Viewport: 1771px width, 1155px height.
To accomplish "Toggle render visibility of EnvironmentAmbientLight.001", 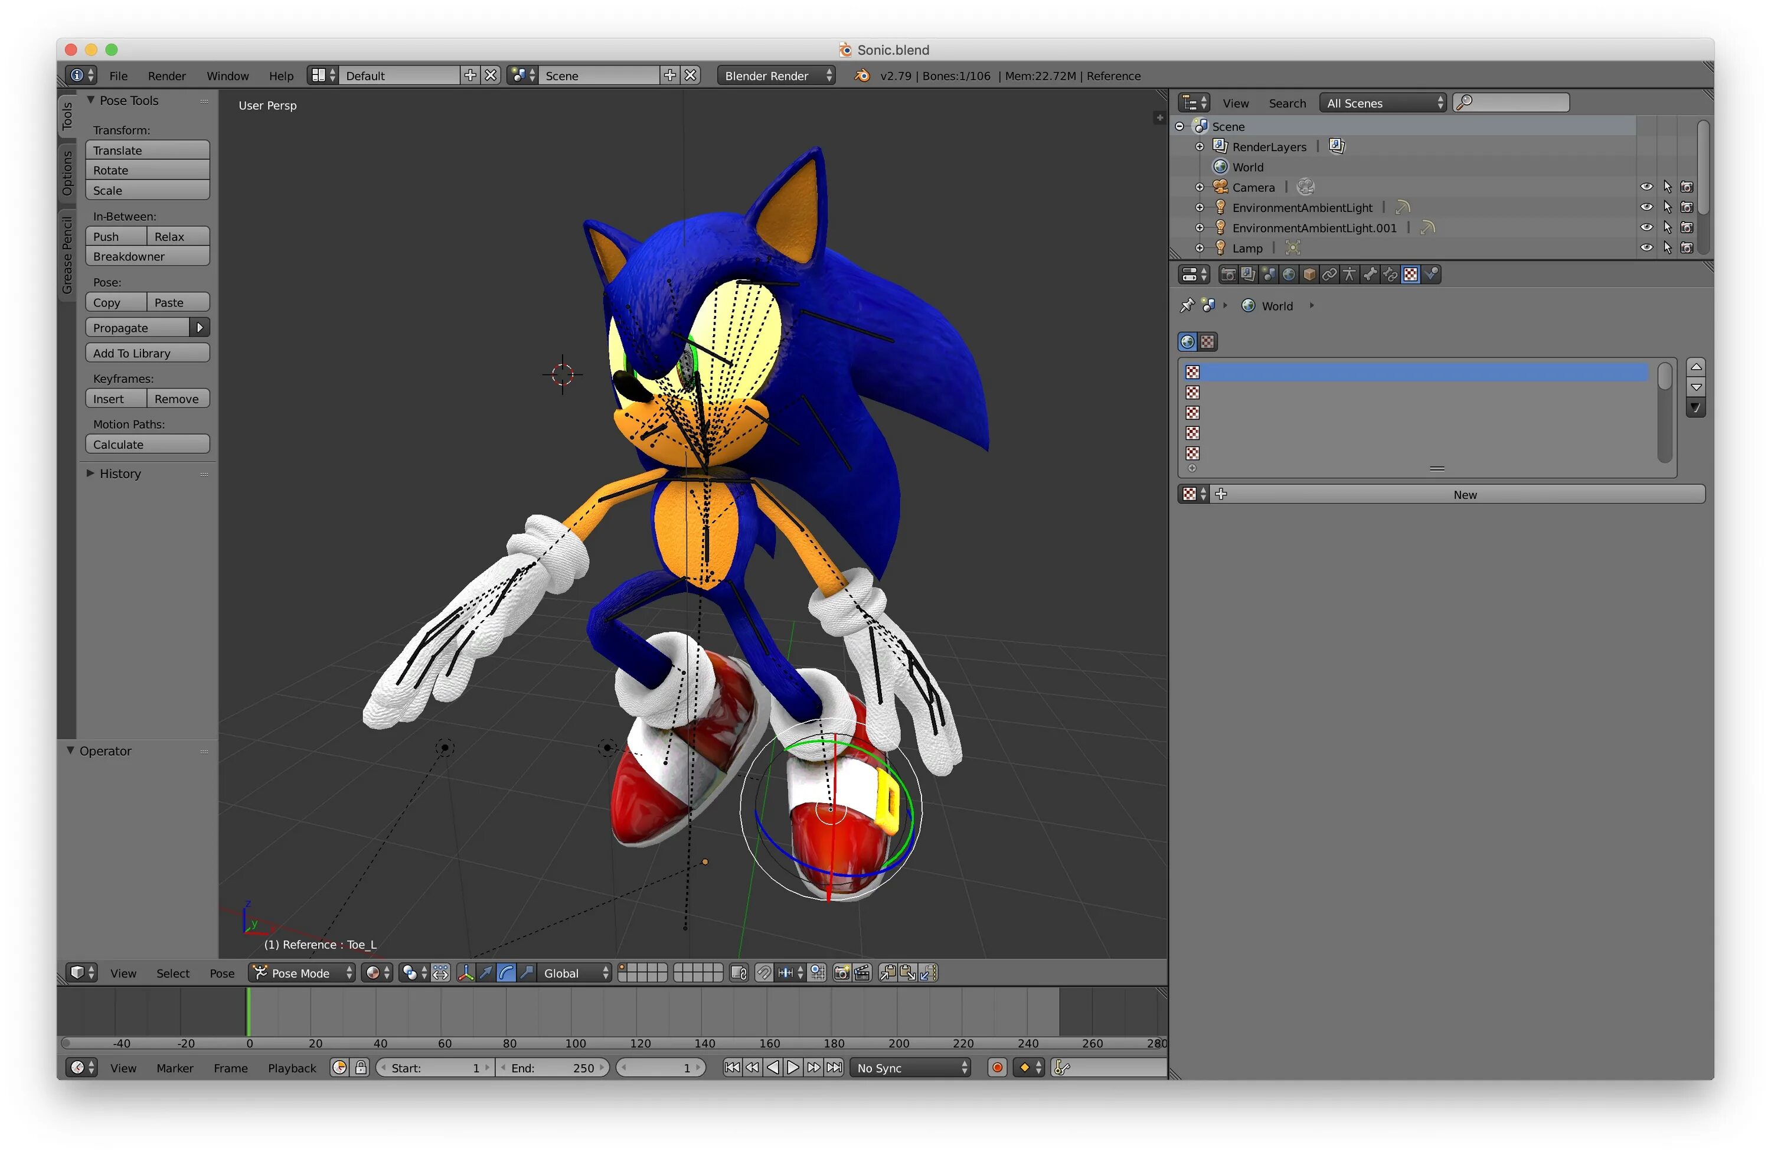I will click(x=1687, y=228).
